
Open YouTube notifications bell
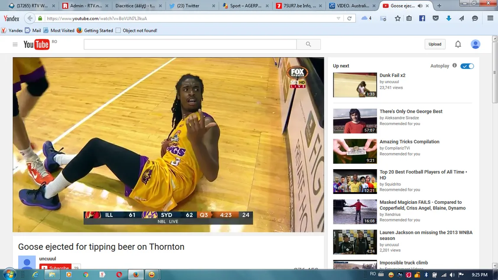coord(458,44)
